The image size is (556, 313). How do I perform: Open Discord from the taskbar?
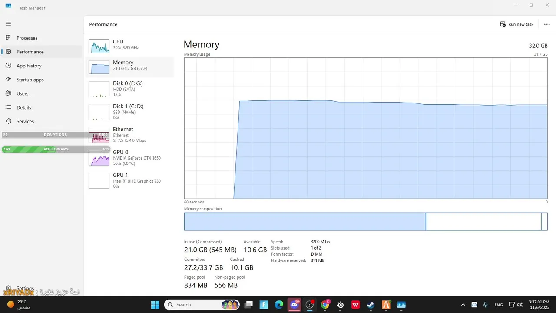click(x=295, y=305)
